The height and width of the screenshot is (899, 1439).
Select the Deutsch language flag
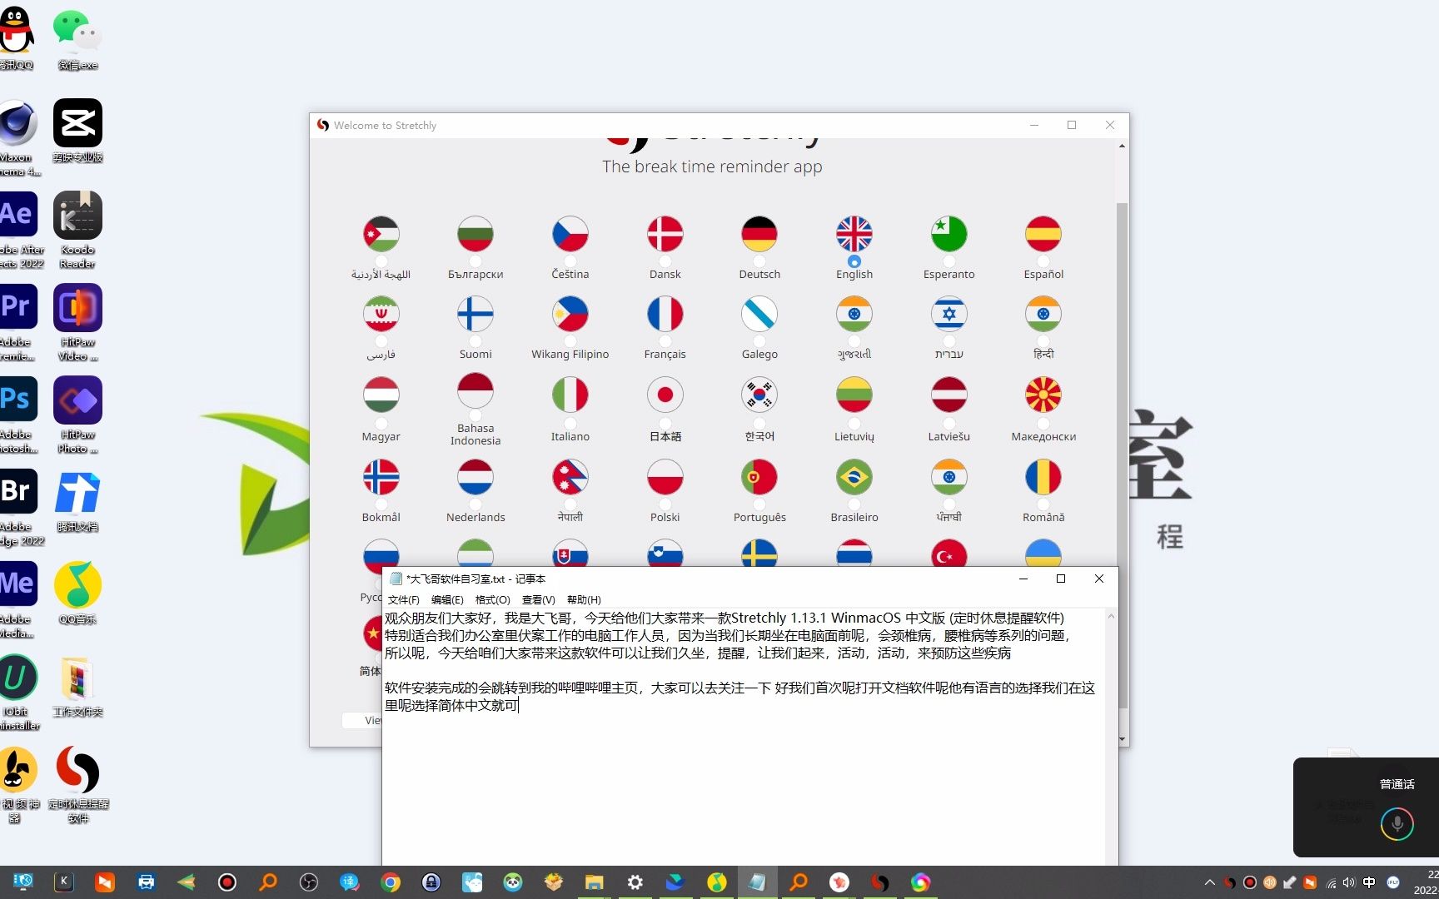pos(759,234)
